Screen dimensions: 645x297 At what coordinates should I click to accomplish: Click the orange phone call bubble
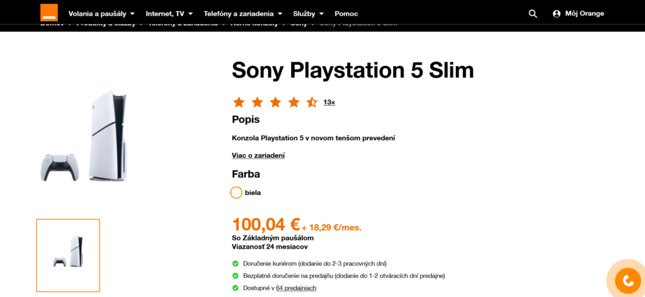coord(628,281)
